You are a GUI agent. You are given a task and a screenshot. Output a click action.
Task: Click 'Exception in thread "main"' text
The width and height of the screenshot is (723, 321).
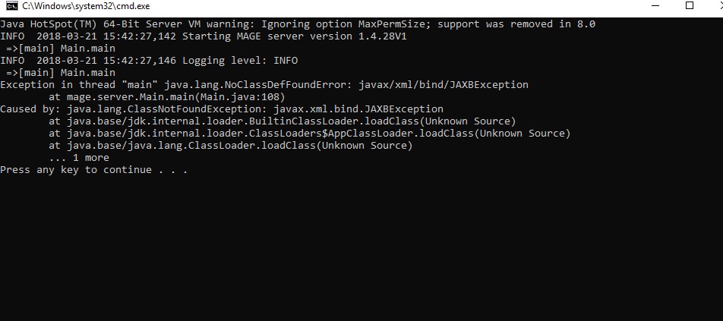click(x=78, y=85)
